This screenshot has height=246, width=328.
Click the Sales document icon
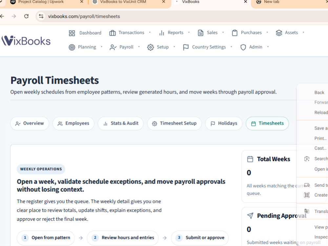tap(200, 33)
